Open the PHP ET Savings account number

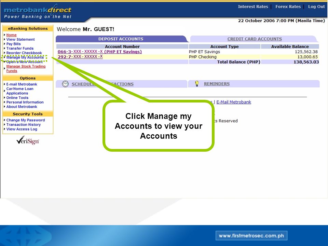(99, 52)
